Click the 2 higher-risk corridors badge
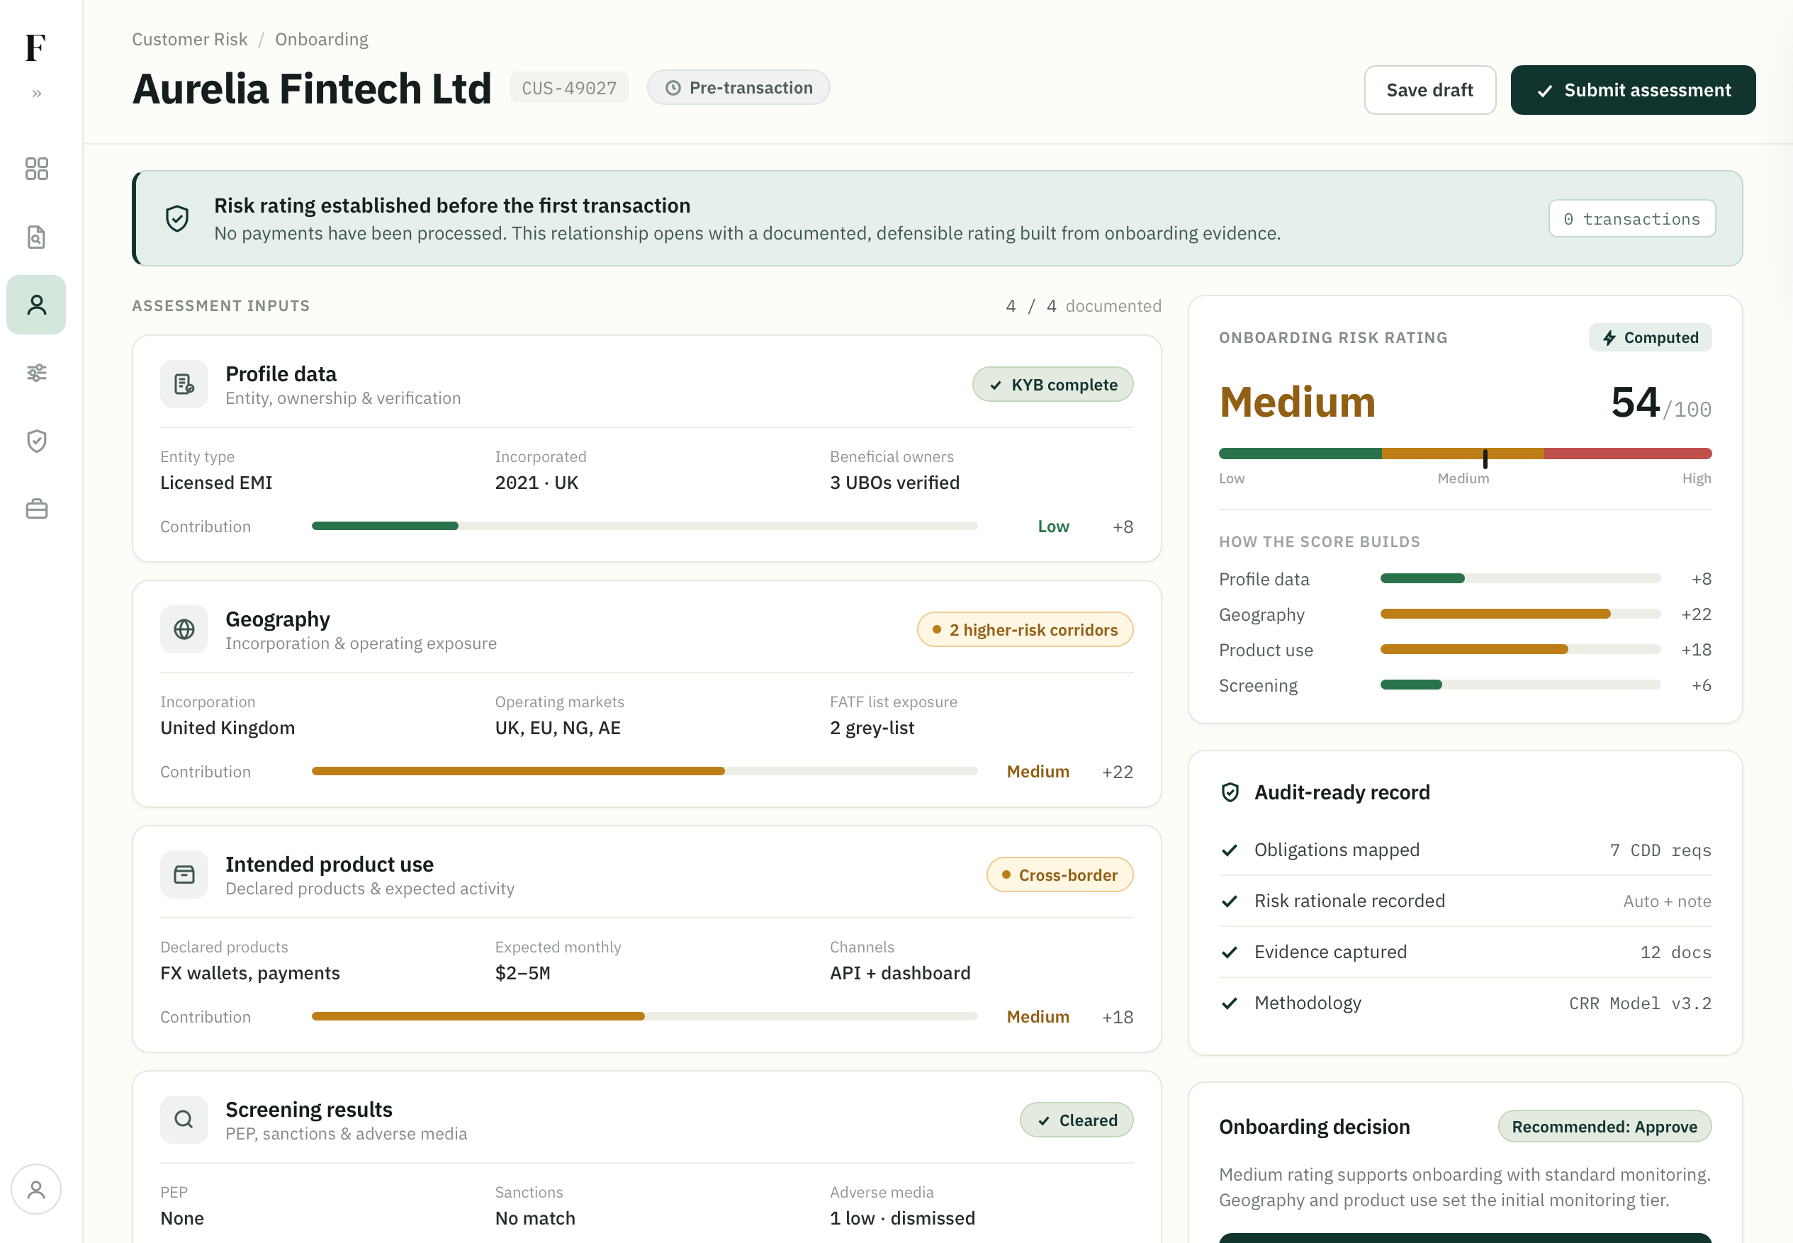1793x1243 pixels. pos(1024,629)
